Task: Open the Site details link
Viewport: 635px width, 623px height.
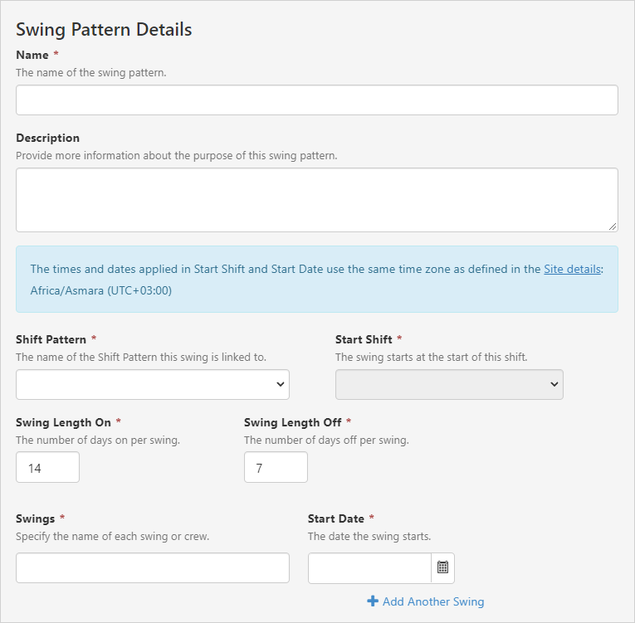Action: (572, 269)
